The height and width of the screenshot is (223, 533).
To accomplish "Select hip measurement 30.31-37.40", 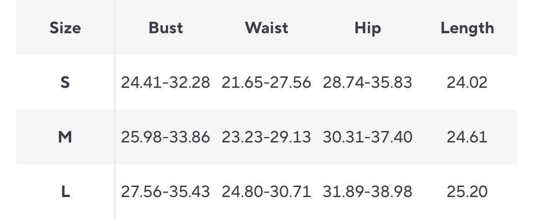I will click(367, 137).
